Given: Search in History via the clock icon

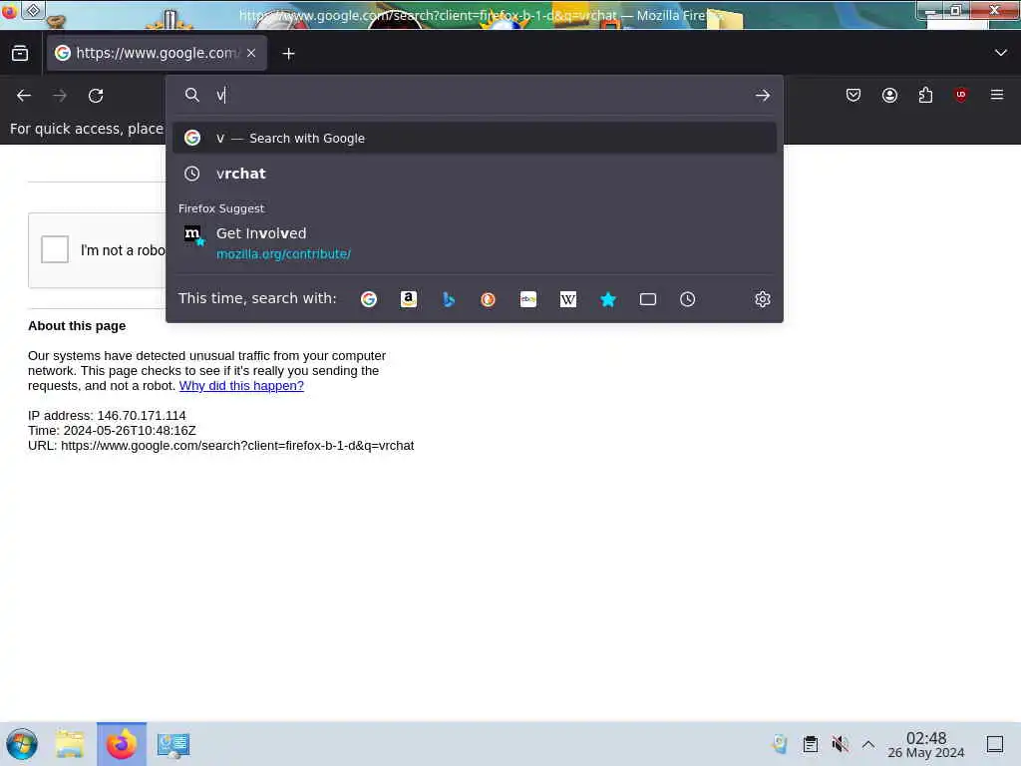Looking at the screenshot, I should click(x=688, y=299).
